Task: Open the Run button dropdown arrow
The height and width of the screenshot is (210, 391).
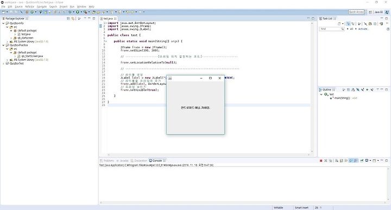Action: [81, 12]
